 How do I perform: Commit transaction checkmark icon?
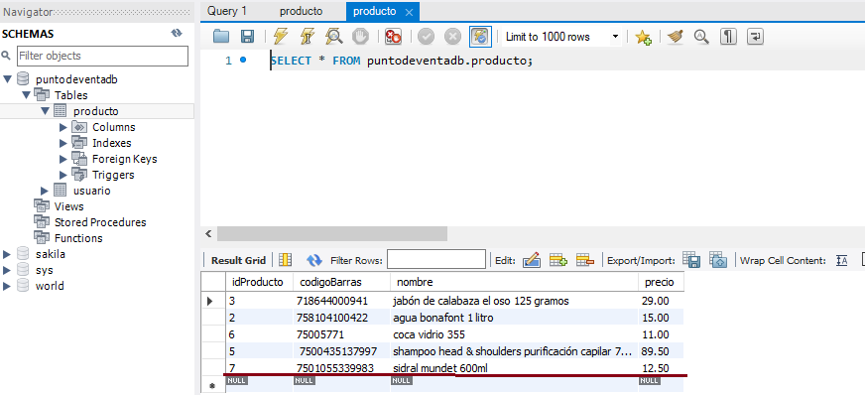tap(426, 37)
